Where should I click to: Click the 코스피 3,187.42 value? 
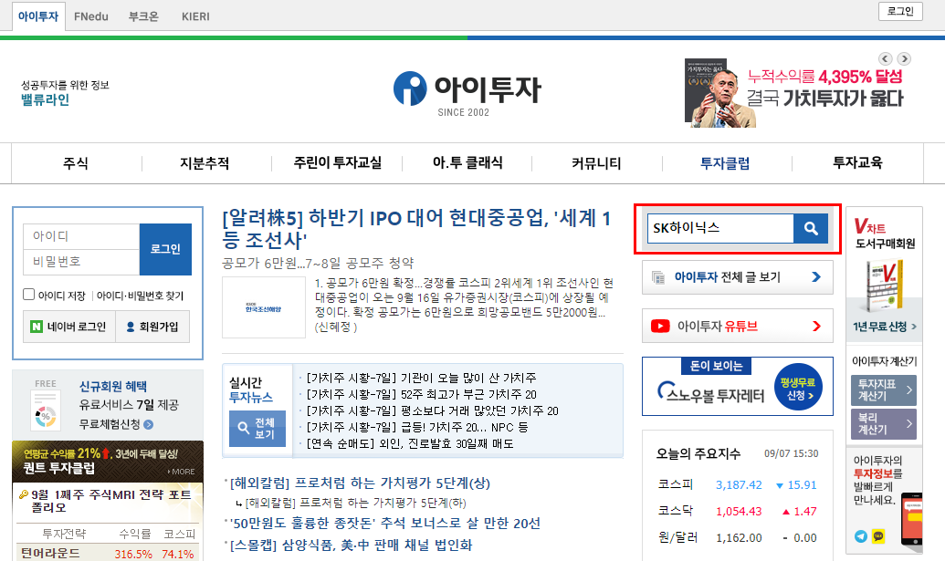coord(739,485)
